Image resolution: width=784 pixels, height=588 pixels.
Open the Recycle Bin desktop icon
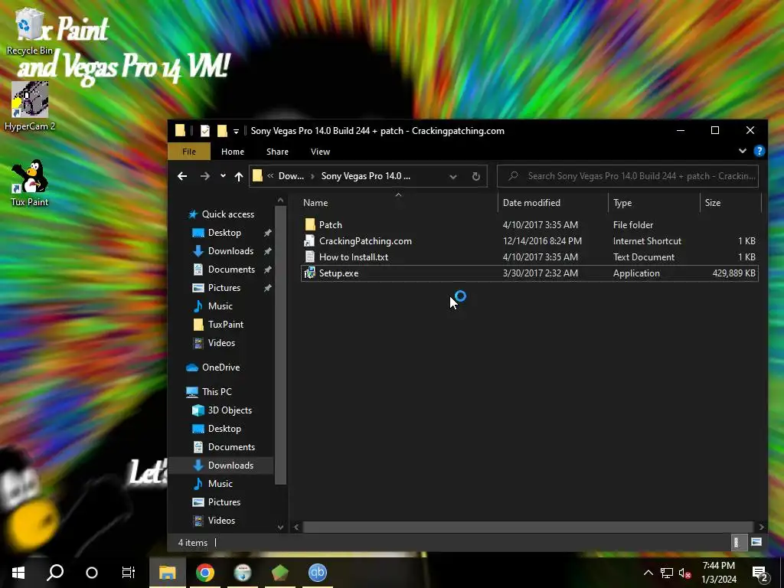click(x=30, y=30)
